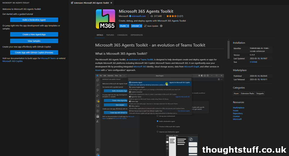The width and height of the screenshot is (289, 156).
Task: Click the Resources section heading
Action: (238, 102)
